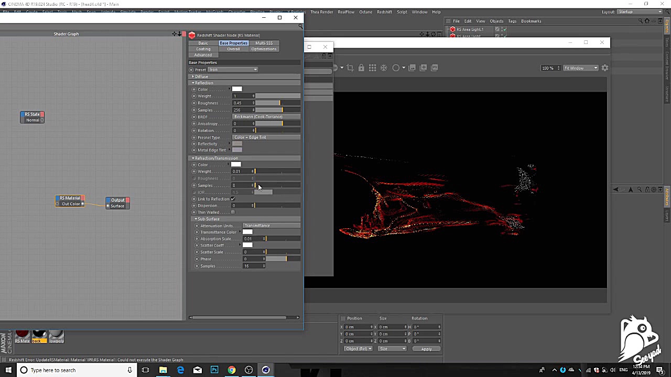Image resolution: width=671 pixels, height=377 pixels.
Task: Click the snowflake freeze icon in render view
Action: tap(384, 68)
